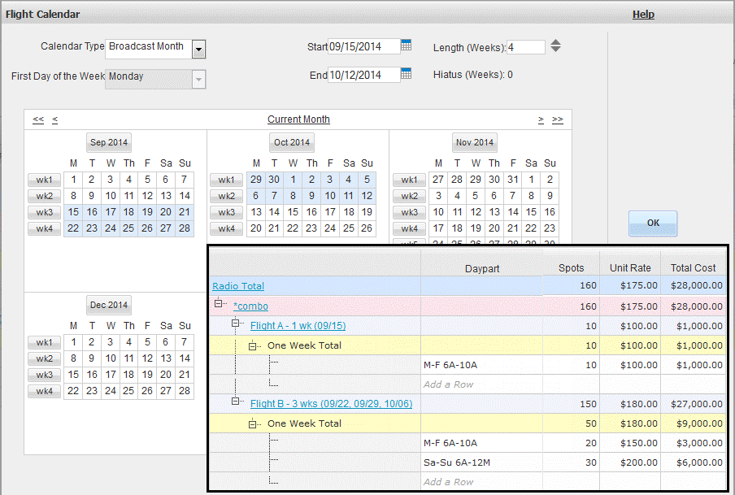Screen dimensions: 735x495
Task: Open the Help link
Action: coord(643,15)
